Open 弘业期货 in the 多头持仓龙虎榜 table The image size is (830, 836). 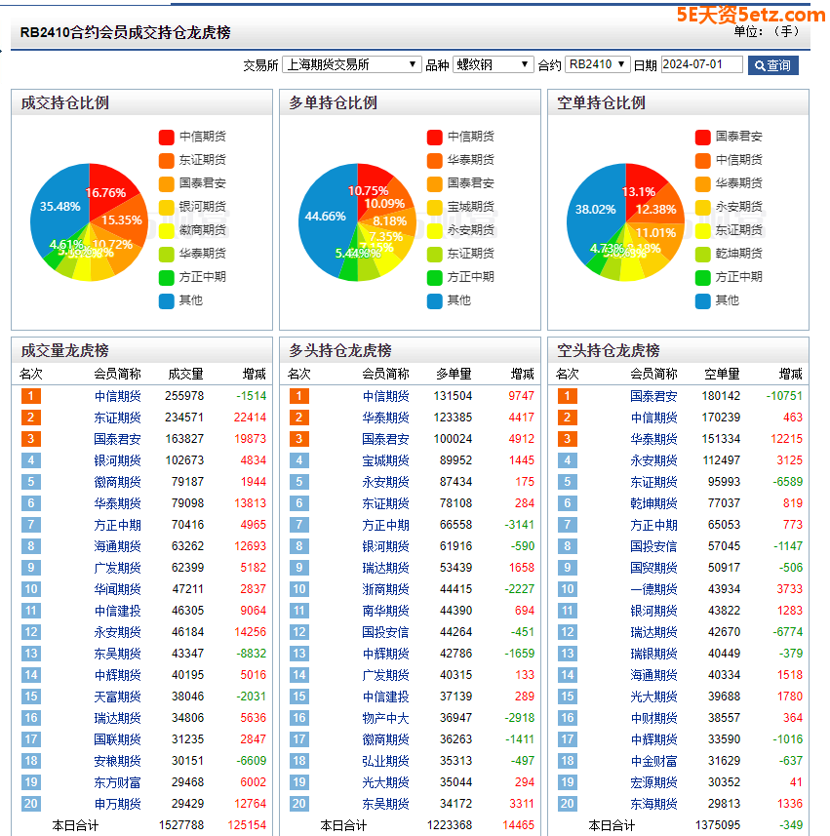[x=386, y=761]
